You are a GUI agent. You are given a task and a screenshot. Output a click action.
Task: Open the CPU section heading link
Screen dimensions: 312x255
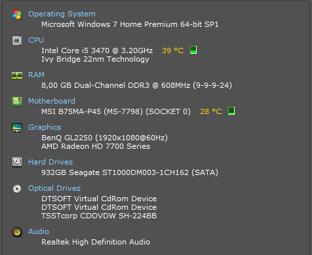36,40
